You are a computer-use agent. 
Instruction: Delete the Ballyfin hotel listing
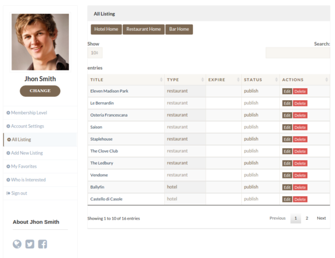pos(300,188)
